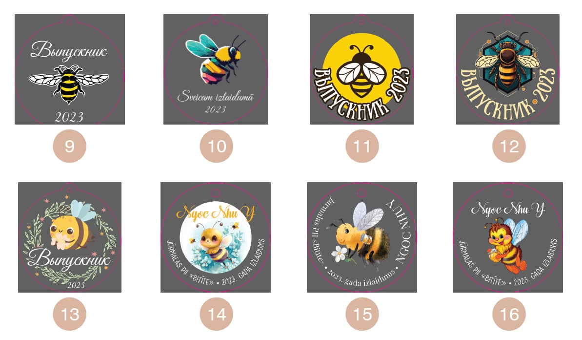Open the white circle baby bee design 14
The width and height of the screenshot is (582, 340).
(x=216, y=237)
